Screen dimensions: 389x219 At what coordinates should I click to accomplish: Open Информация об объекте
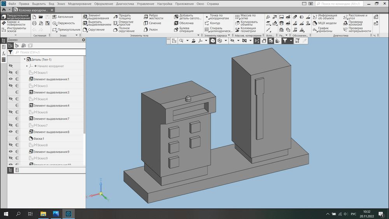325,17
